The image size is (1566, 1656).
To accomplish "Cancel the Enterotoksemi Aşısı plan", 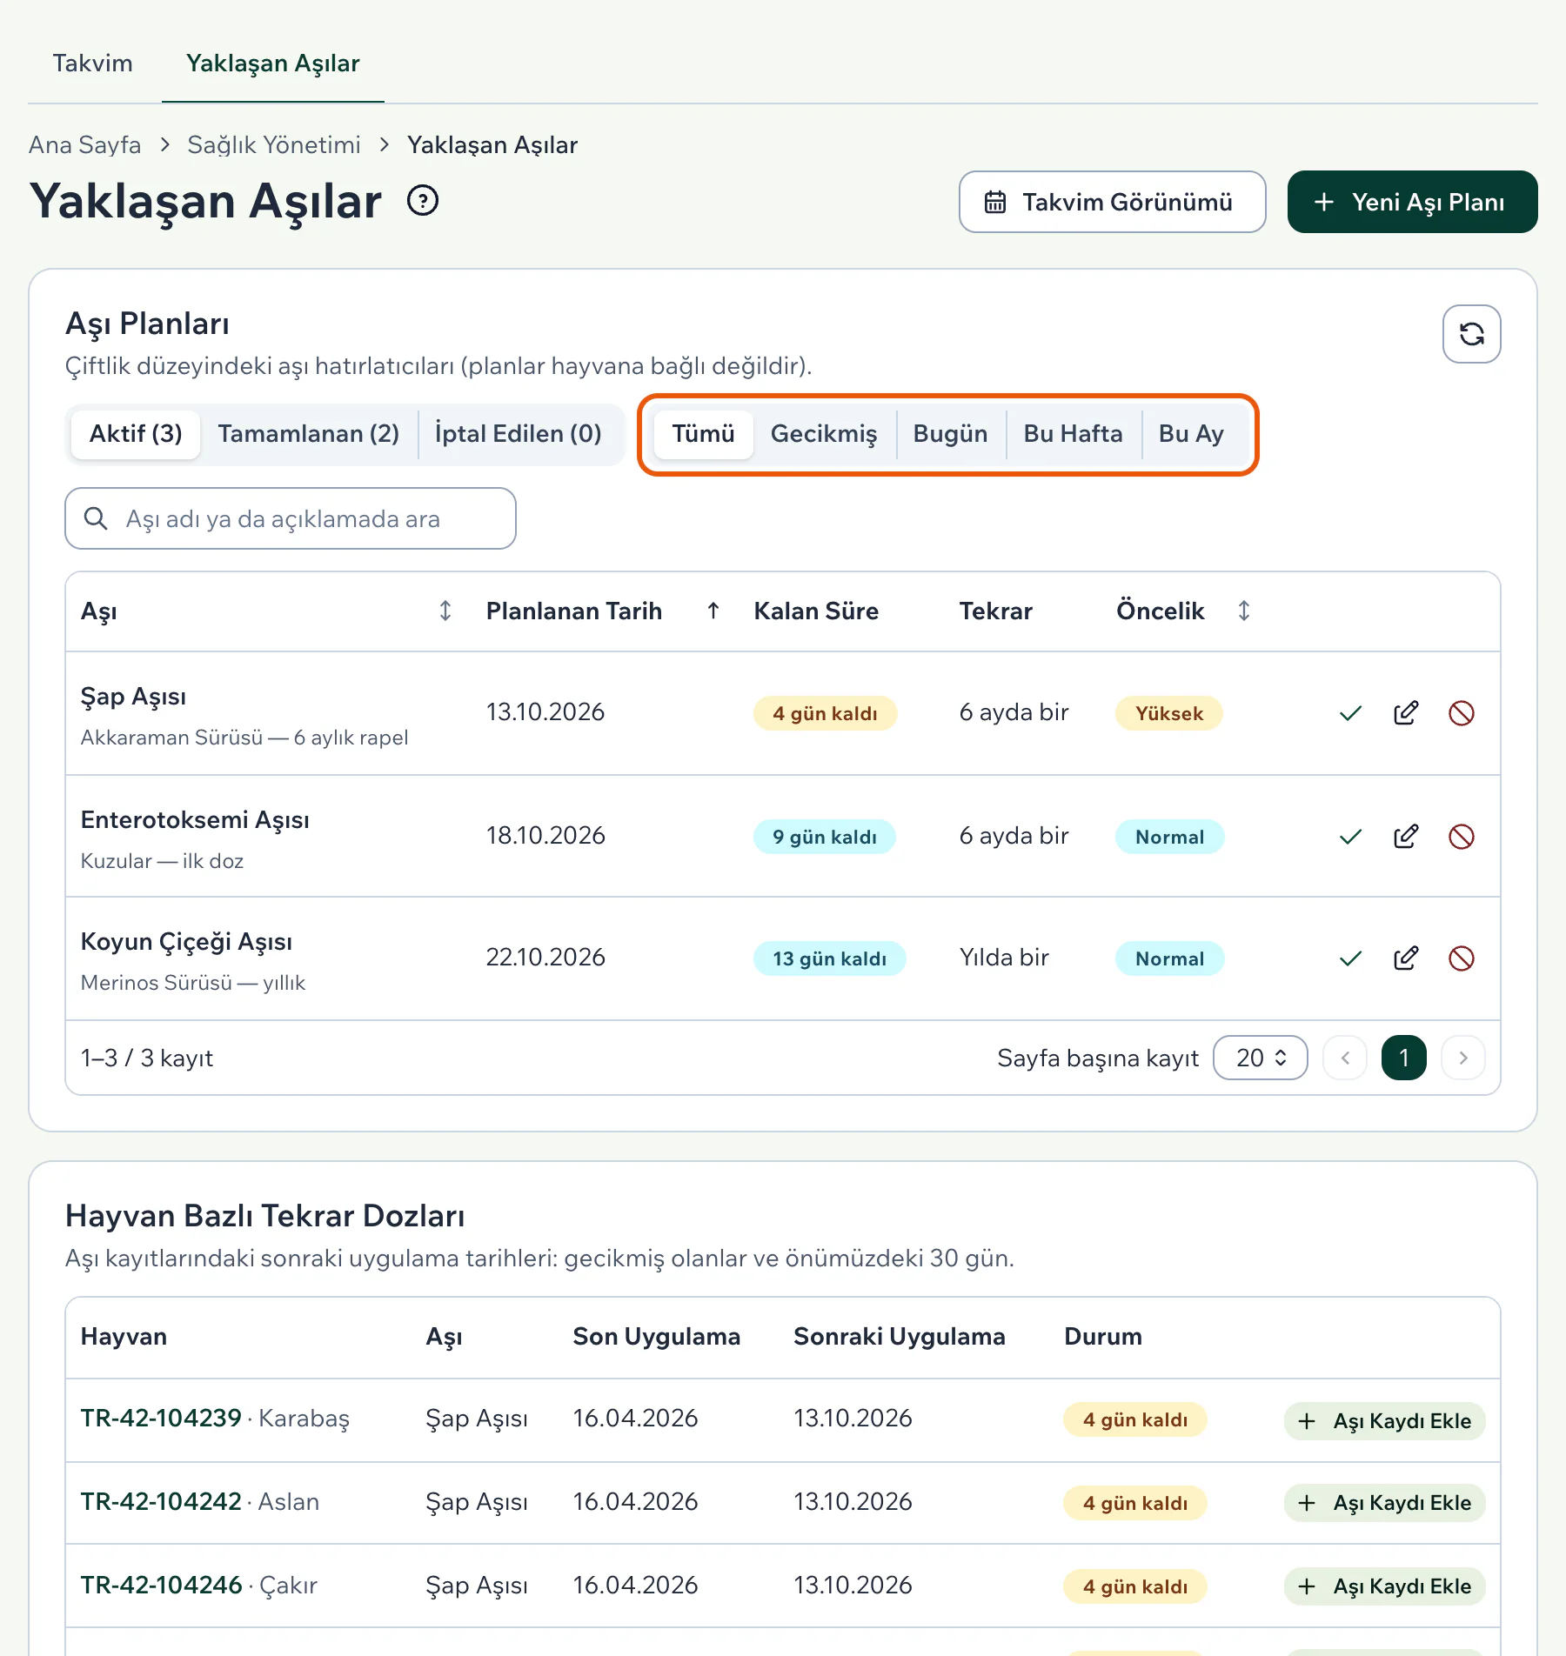I will point(1462,837).
